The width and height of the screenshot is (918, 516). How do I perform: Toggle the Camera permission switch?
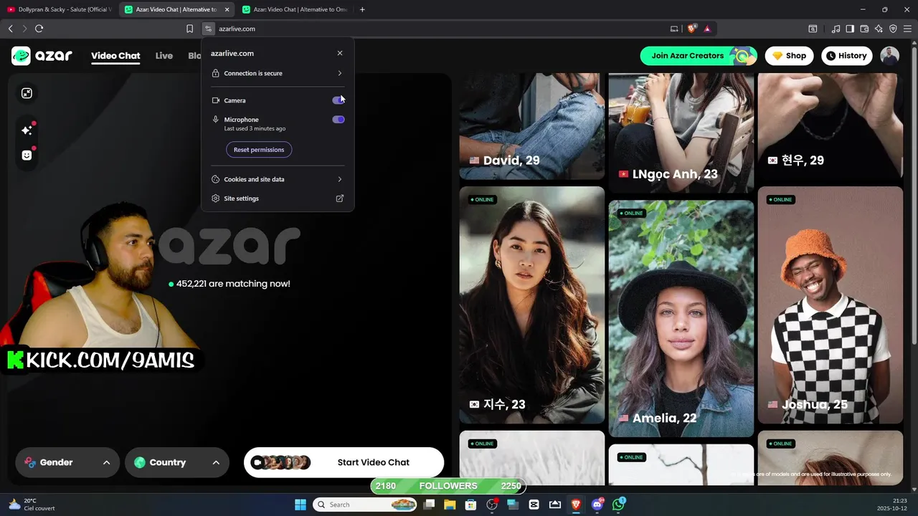click(339, 100)
